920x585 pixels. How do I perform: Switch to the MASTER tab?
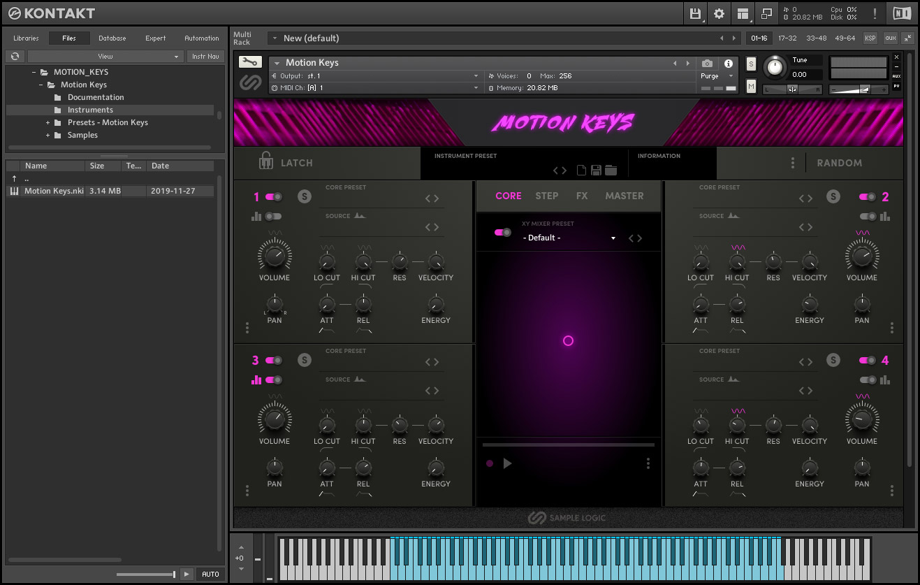coord(625,196)
